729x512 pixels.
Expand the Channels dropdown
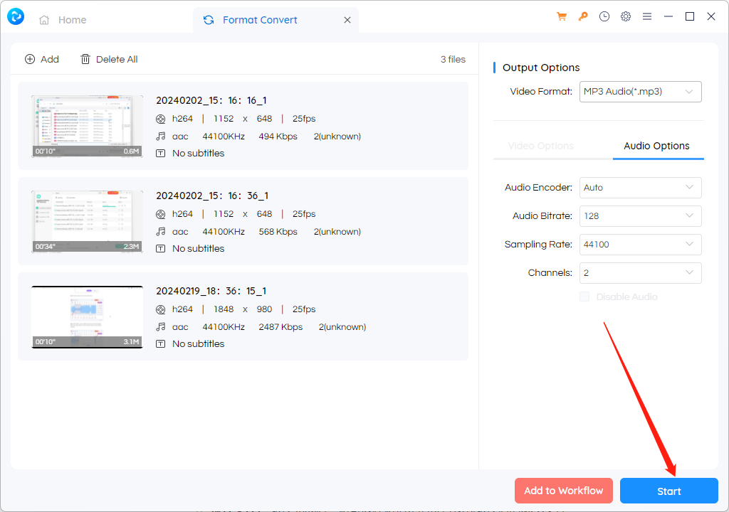point(640,273)
